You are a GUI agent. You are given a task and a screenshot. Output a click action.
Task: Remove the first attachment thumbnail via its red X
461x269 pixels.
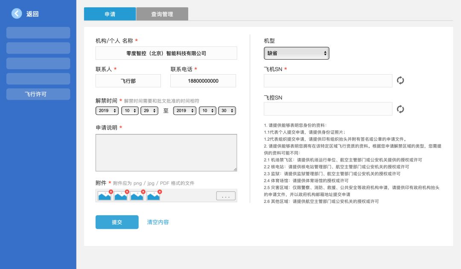click(111, 192)
